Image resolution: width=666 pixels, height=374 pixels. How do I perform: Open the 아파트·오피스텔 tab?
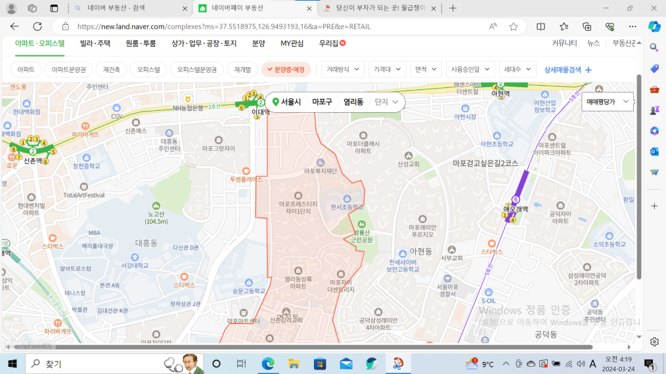pos(39,43)
